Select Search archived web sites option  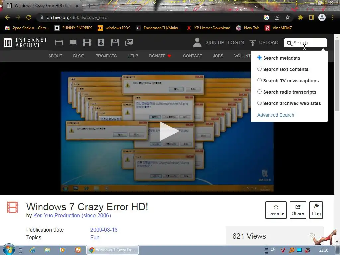(259, 103)
